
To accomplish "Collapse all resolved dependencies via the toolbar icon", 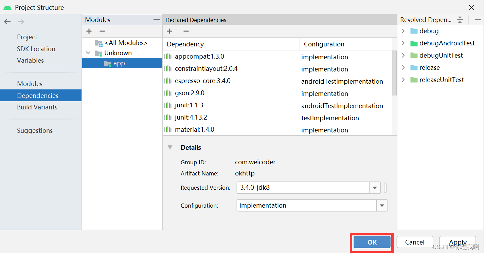I will click(460, 20).
